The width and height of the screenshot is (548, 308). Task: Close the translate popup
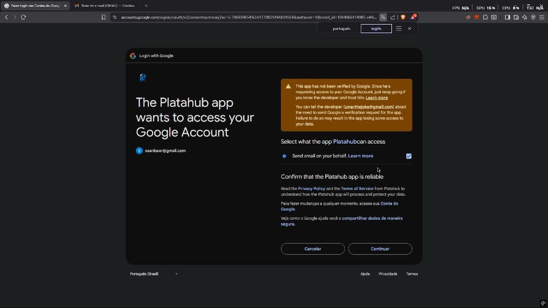[x=410, y=29]
